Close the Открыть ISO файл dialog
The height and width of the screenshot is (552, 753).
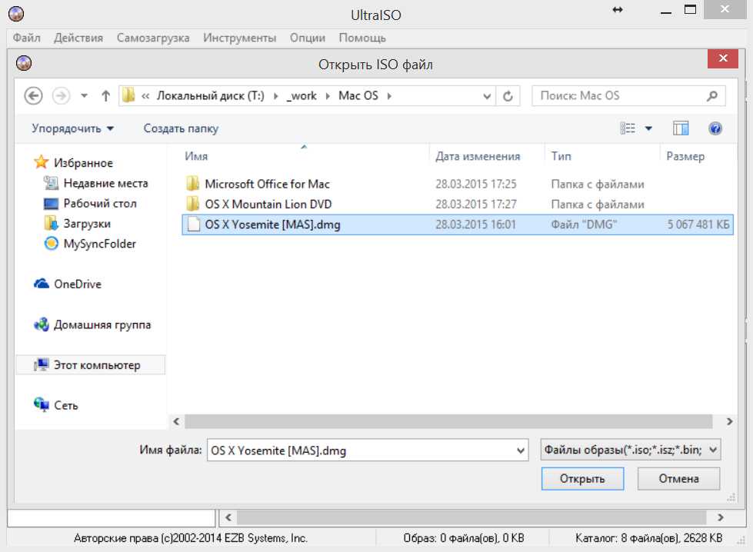pyautogui.click(x=723, y=58)
